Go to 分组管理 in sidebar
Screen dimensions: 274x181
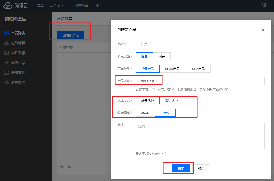tap(18, 73)
